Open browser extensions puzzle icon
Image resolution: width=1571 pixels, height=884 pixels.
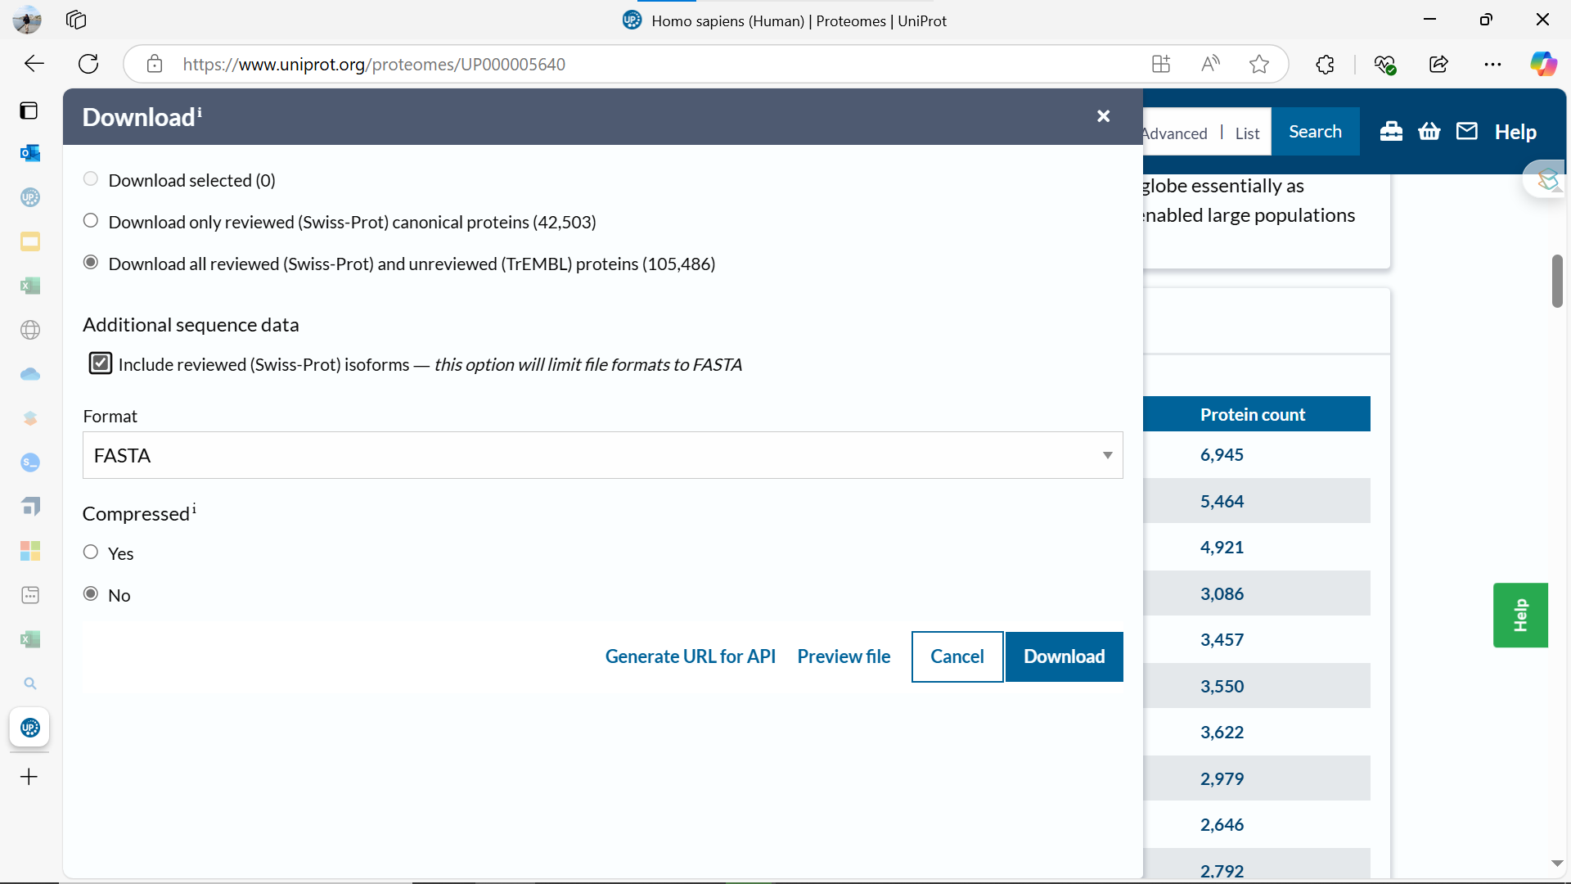coord(1325,64)
